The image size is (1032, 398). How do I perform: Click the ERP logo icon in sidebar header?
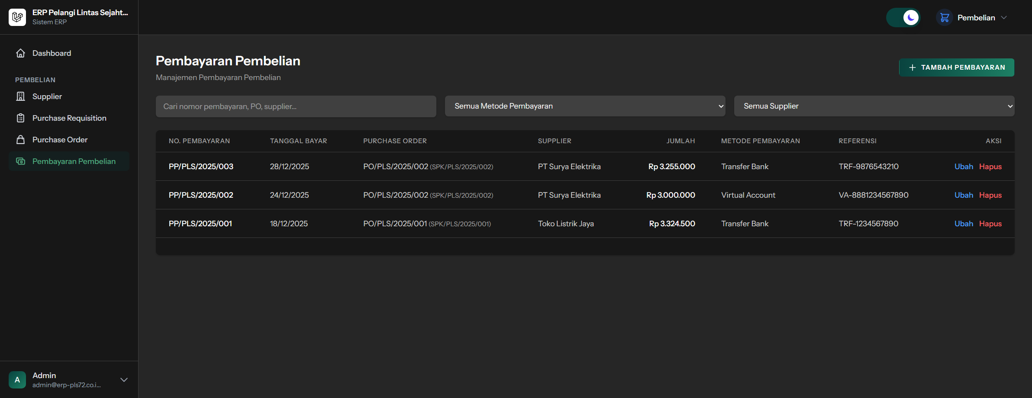tap(17, 17)
